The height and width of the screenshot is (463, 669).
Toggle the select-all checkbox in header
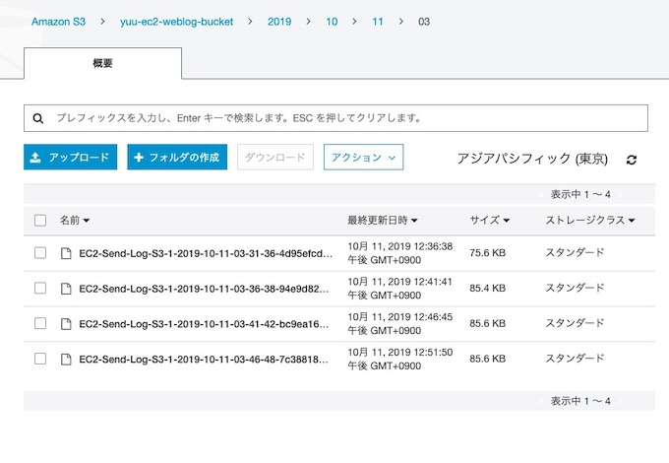40,221
